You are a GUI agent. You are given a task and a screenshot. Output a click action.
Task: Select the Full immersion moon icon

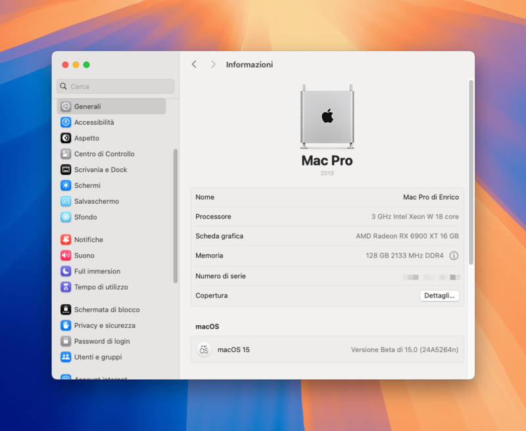coord(66,271)
